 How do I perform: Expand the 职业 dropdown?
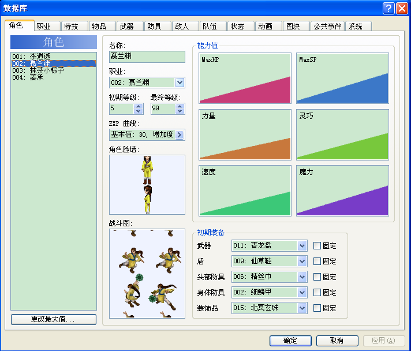pyautogui.click(x=180, y=83)
